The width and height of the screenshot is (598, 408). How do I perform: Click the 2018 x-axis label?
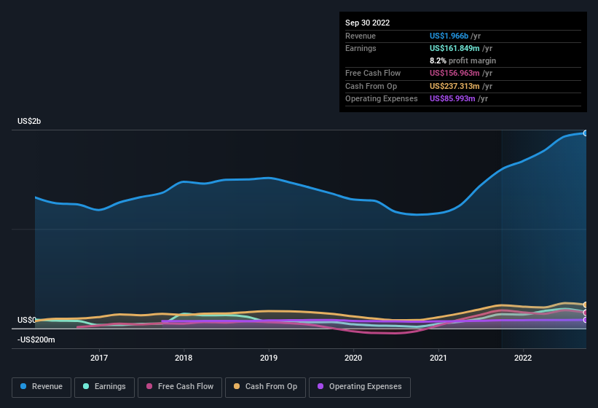(184, 358)
